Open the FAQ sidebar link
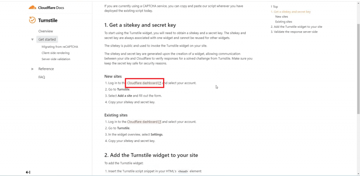Viewport: 360px width, 176px height. [42, 77]
